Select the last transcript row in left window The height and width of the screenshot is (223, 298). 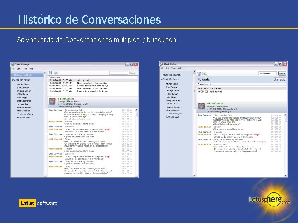click(x=93, y=91)
